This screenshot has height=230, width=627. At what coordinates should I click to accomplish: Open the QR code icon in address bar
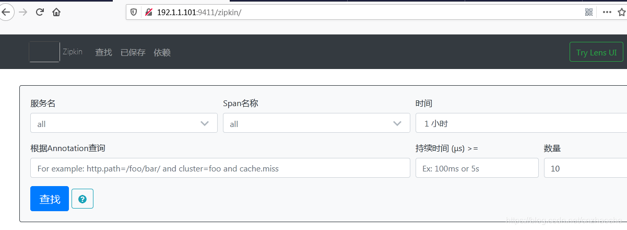tap(589, 13)
